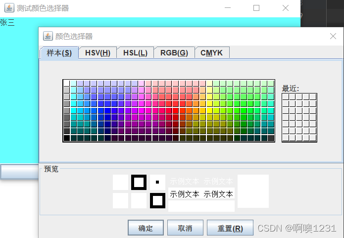Image resolution: width=344 pixels, height=238 pixels.
Task: Reset the color with 重置(R)
Action: point(230,228)
